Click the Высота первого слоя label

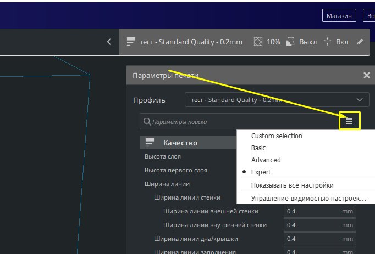(x=176, y=170)
